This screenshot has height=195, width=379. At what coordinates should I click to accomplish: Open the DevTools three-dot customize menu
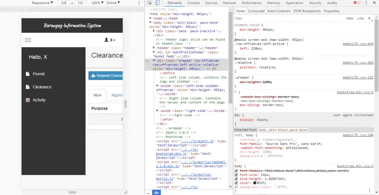tap(366, 3)
